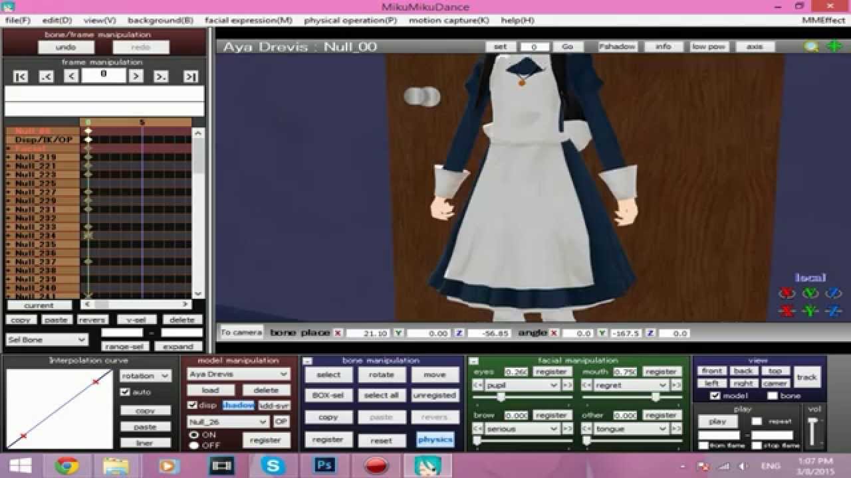Image resolution: width=851 pixels, height=478 pixels.
Task: Go to the previous keyframe
Action: (46, 76)
